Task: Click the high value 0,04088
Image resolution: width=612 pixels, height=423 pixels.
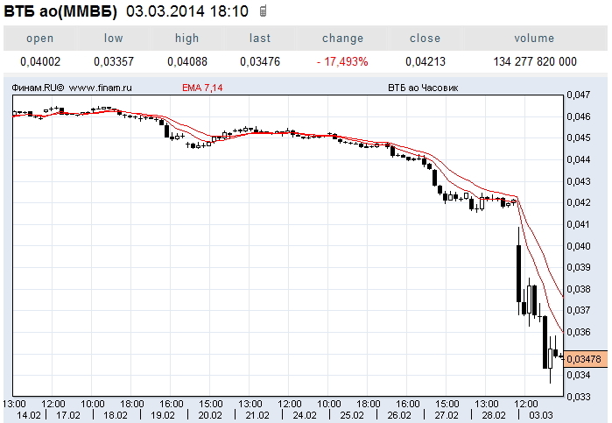Action: (187, 61)
